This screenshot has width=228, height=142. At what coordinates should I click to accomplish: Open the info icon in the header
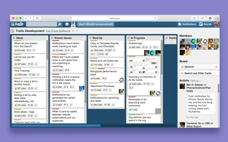pyautogui.click(x=67, y=24)
